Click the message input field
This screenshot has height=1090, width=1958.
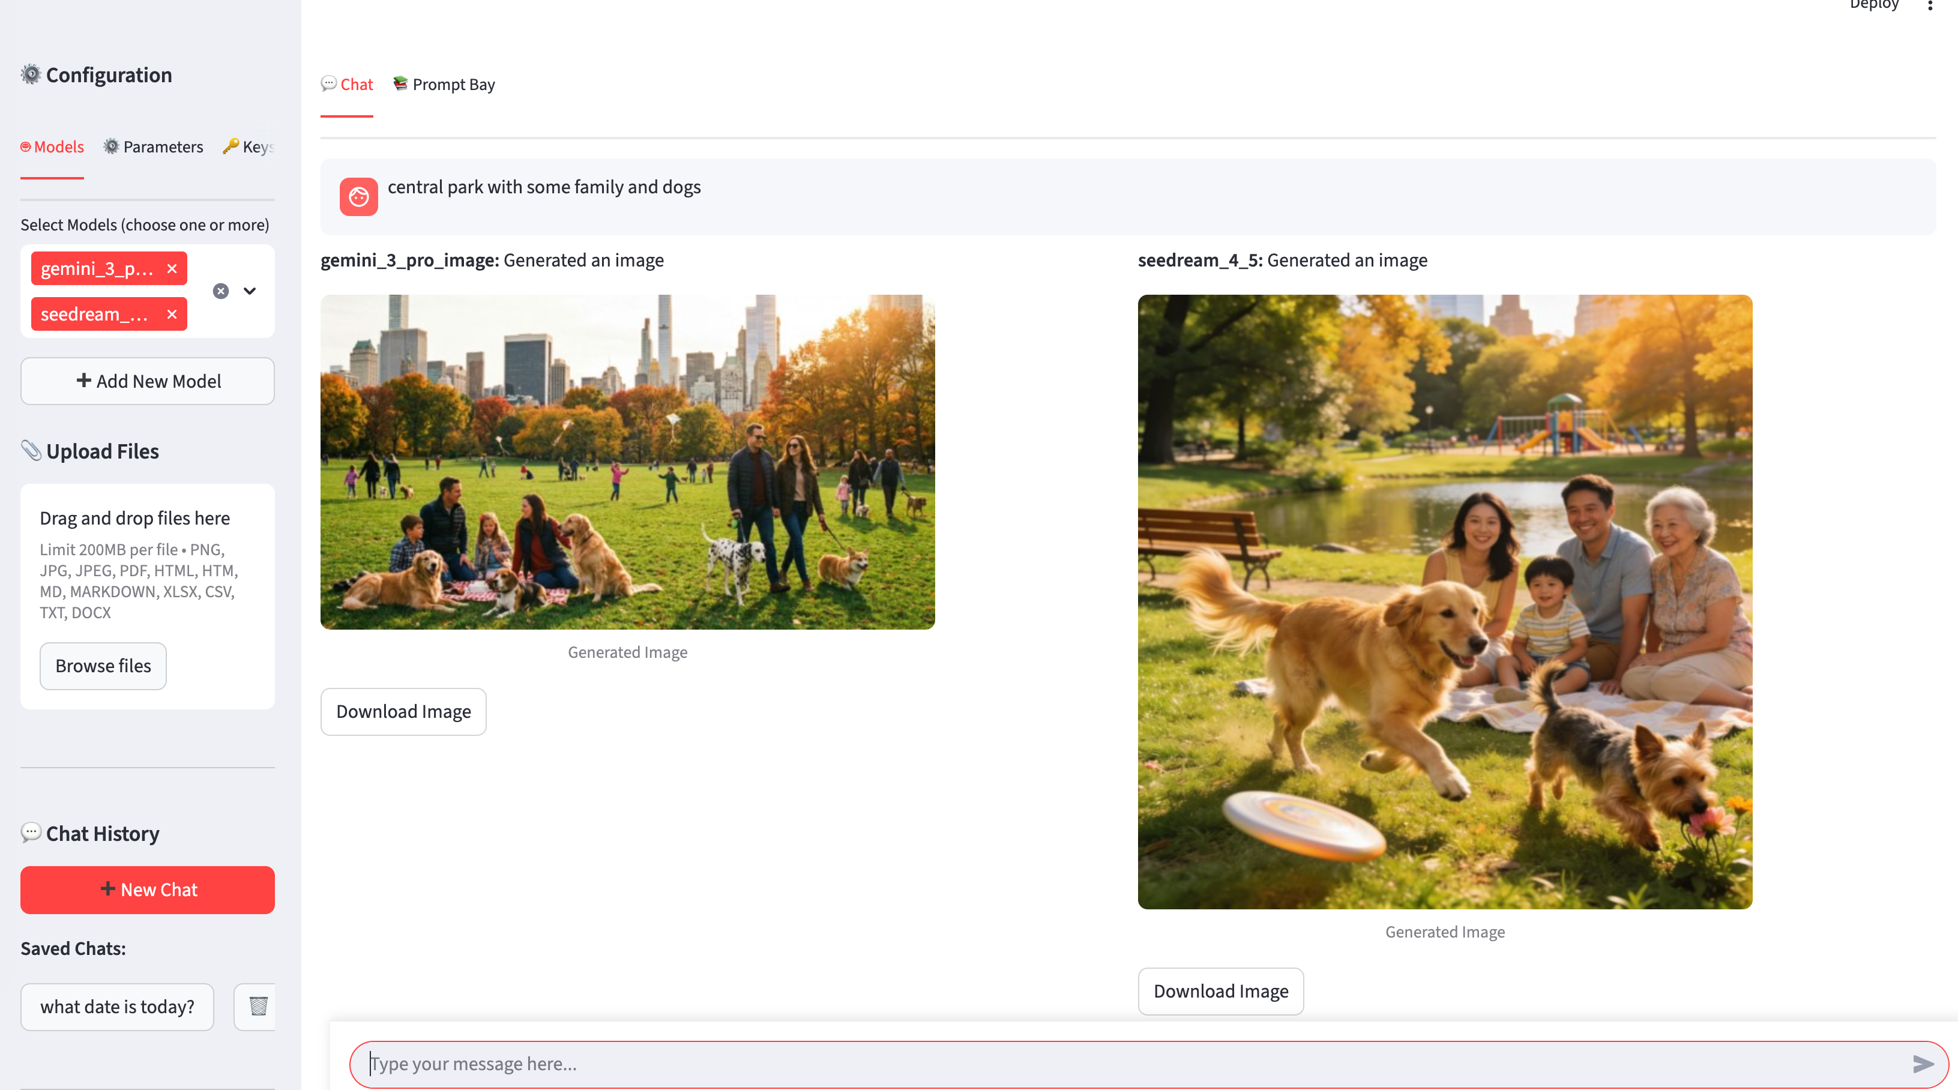click(1133, 1064)
